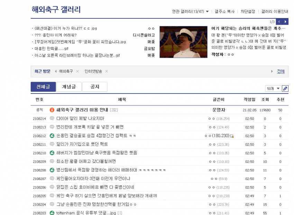The width and height of the screenshot is (294, 215).
Task: Open post 번리한테 개뽀록 치달 골
Action: coord(90,127)
